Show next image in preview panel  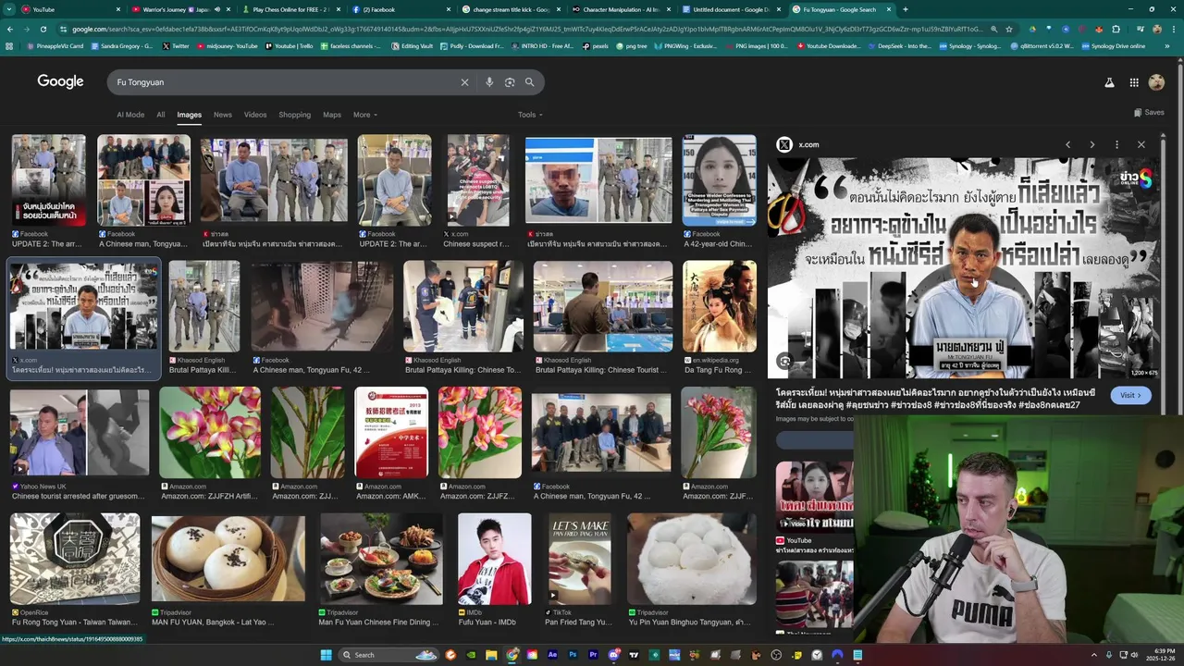1091,144
